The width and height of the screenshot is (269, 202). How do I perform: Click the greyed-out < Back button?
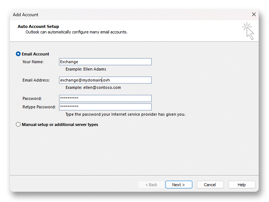coord(151,185)
